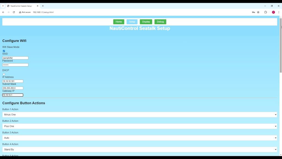Open the Button 2 Action dropdown
Viewport: 282px width, 159px height.
(x=140, y=126)
